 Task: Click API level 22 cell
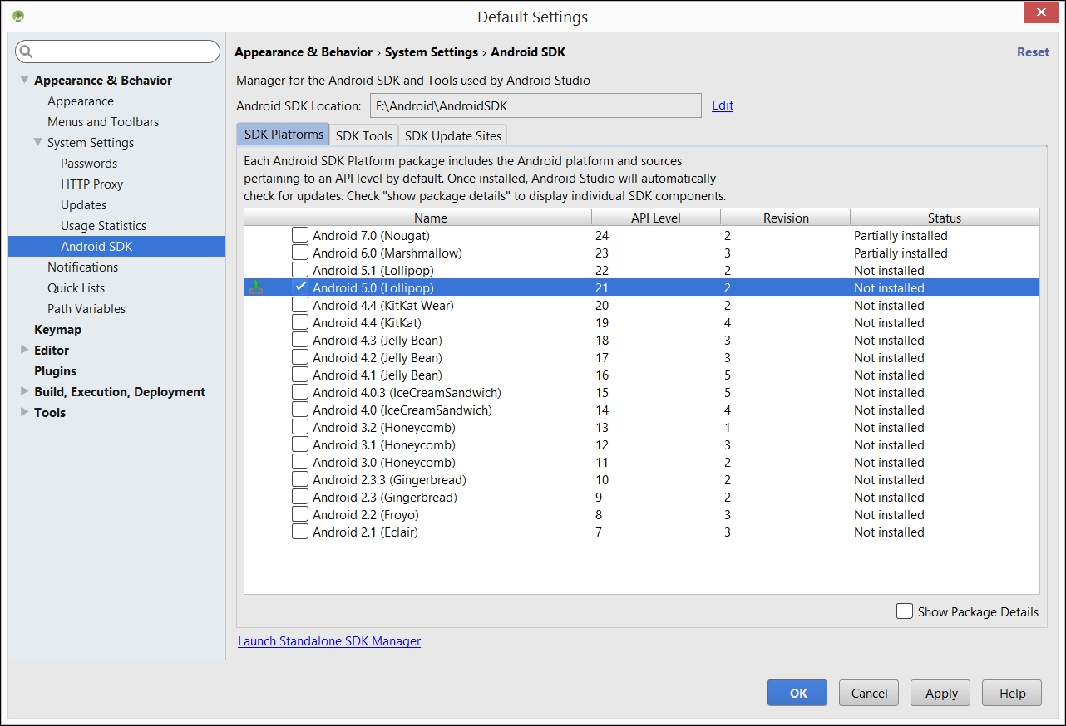[x=602, y=270]
